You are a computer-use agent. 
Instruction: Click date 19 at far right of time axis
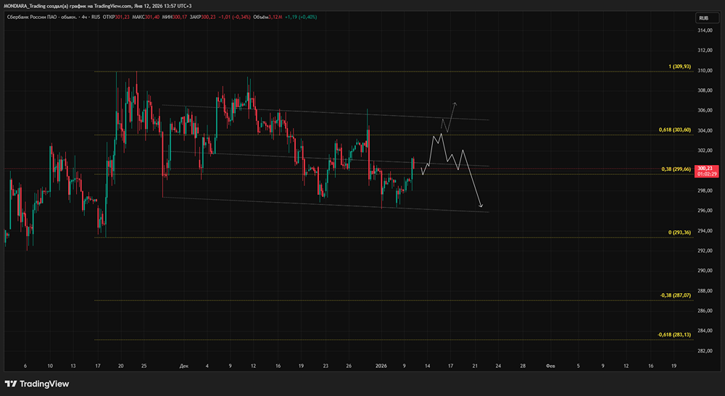pos(674,366)
